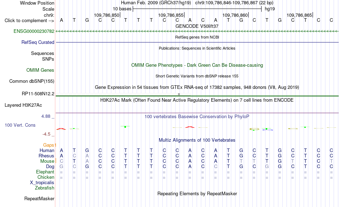Click the 4.88 PhyloP upper scale value
Viewport: 339px width, 207px height.
click(x=46, y=116)
